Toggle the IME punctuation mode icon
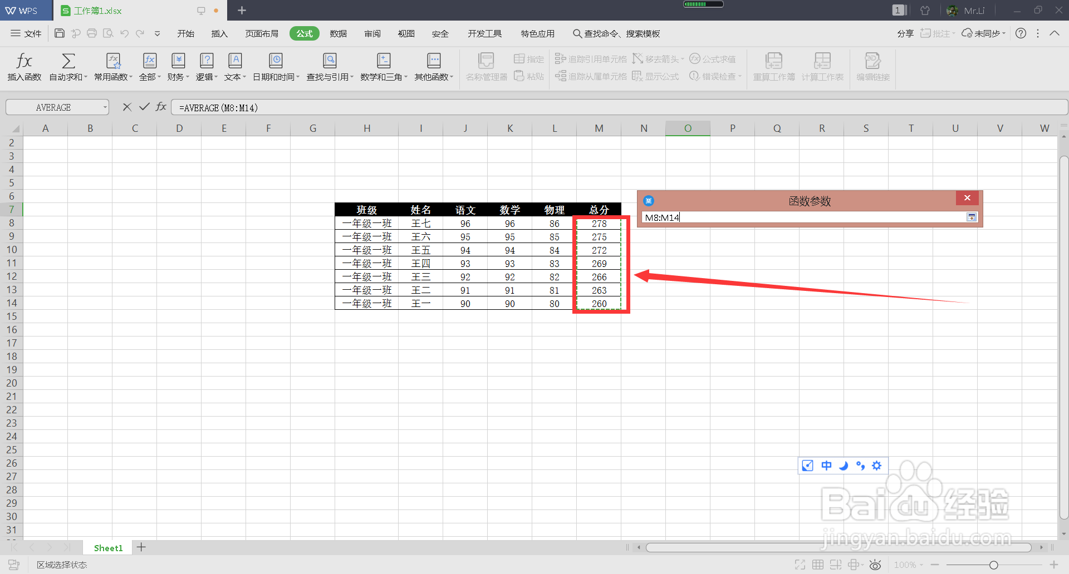1069x574 pixels. (860, 466)
